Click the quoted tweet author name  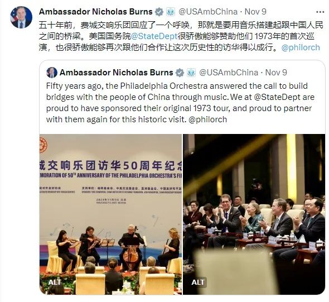pos(117,73)
